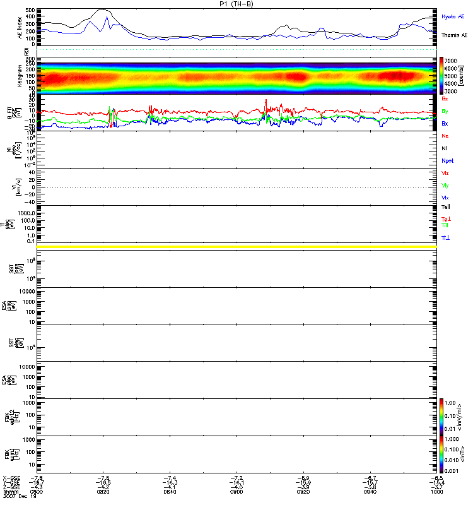Click "0.001" on the nT color scale
The width and height of the screenshot is (473, 505).
pyautogui.click(x=452, y=471)
